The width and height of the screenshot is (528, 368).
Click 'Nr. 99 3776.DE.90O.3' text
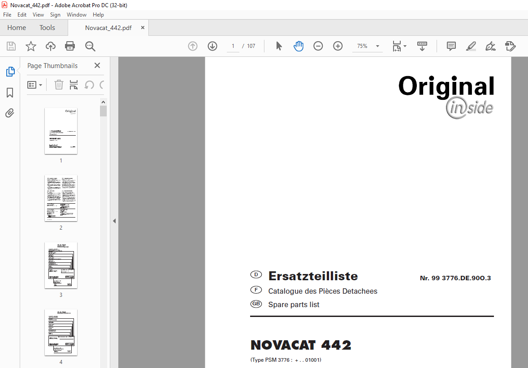click(455, 278)
